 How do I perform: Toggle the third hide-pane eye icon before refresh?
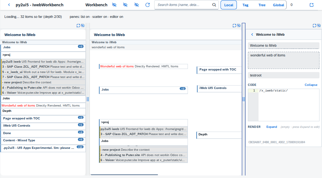[136, 5]
